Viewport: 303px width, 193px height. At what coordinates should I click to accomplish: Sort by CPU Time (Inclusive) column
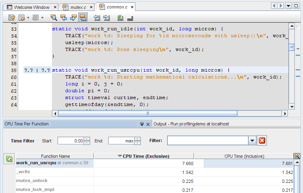click(x=244, y=156)
